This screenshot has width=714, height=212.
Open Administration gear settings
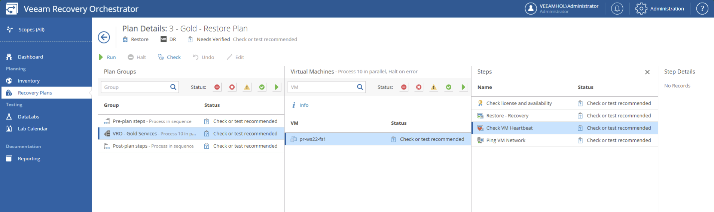(659, 9)
